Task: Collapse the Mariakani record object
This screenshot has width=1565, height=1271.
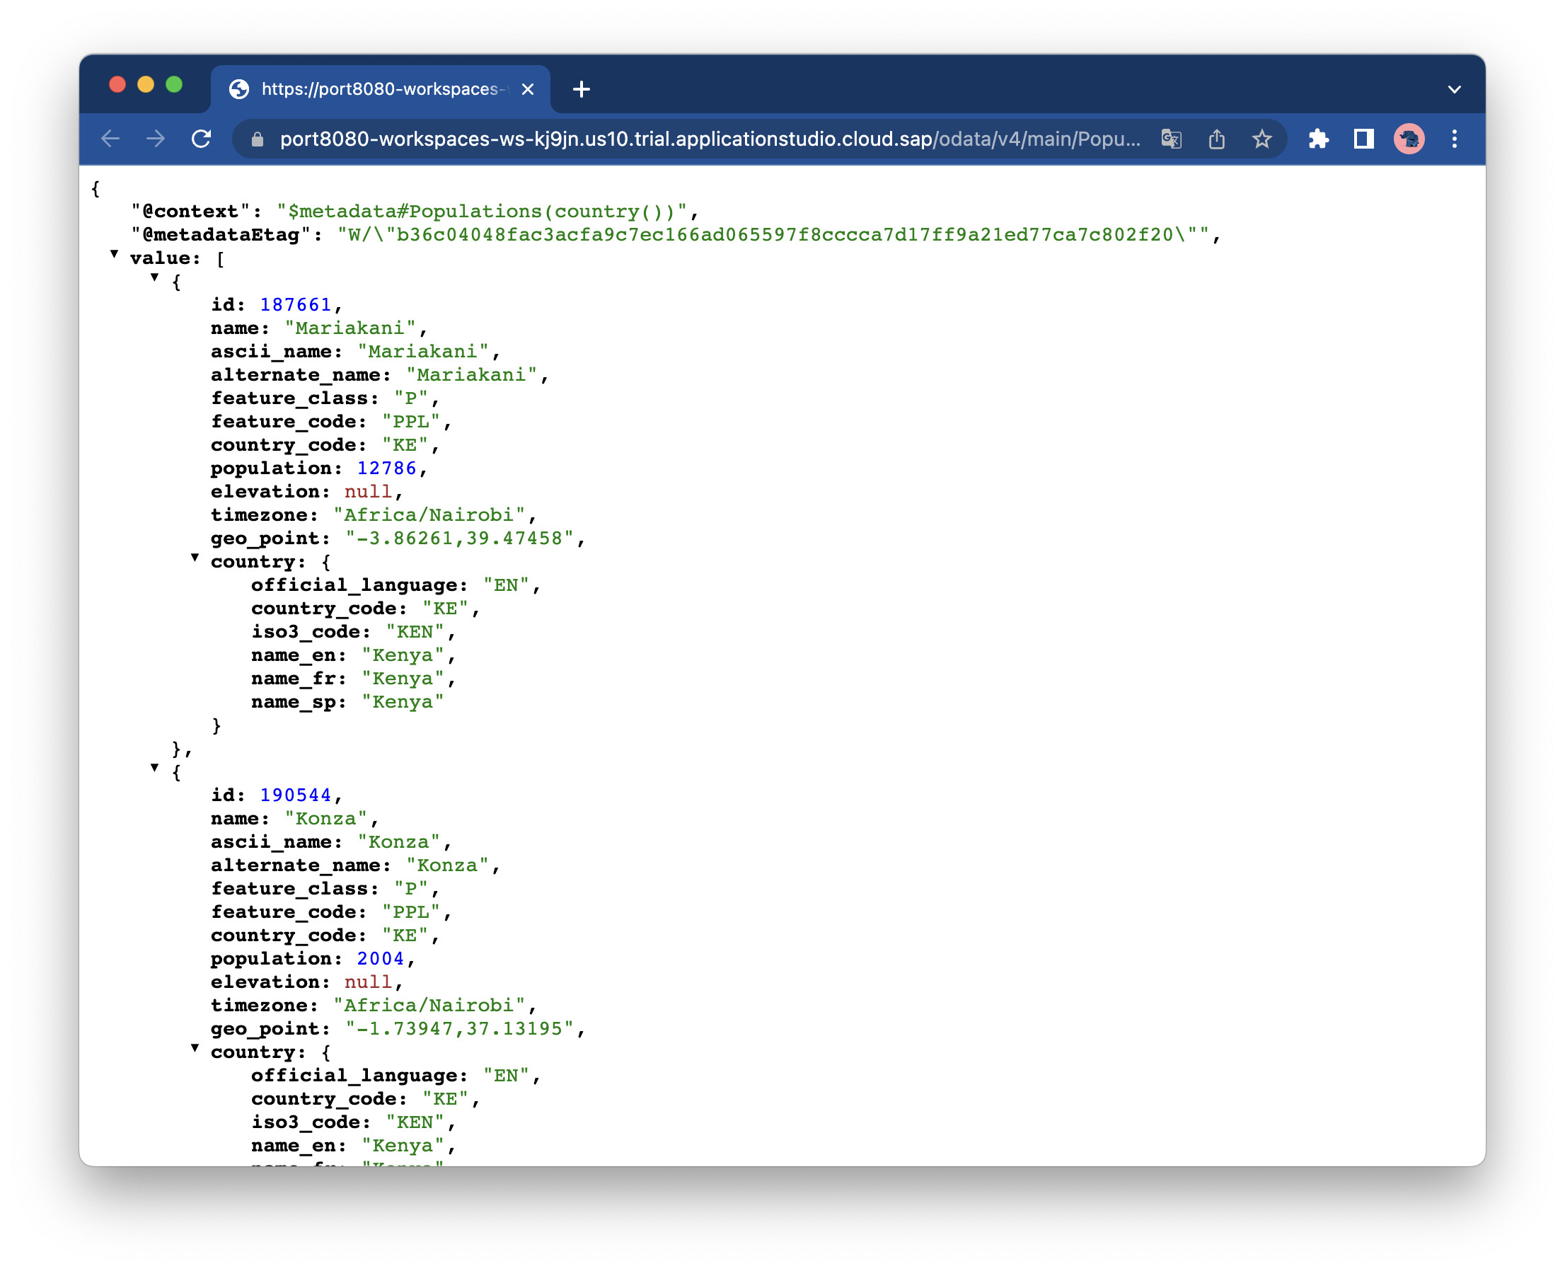Action: 154,277
